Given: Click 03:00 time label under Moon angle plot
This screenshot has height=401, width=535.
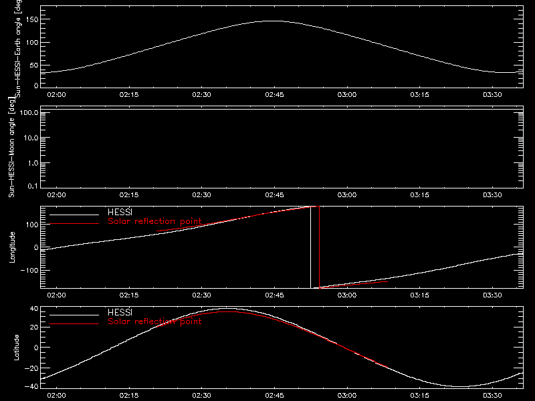Looking at the screenshot, I should 347,194.
